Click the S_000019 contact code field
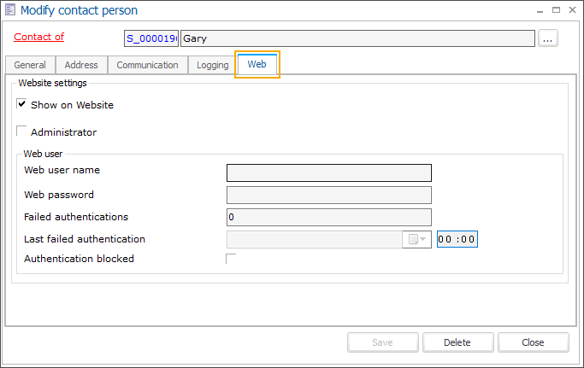This screenshot has width=584, height=368. 151,38
